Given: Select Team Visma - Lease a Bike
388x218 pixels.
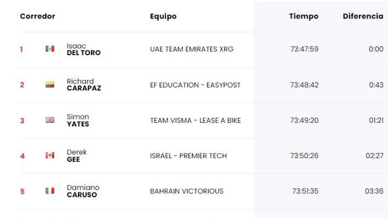Looking at the screenshot, I should (x=195, y=120).
